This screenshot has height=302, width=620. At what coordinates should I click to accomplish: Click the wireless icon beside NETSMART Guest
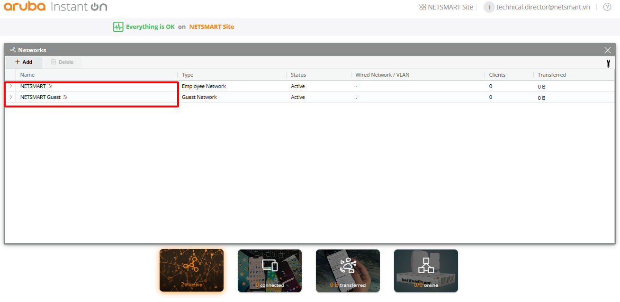coord(66,98)
